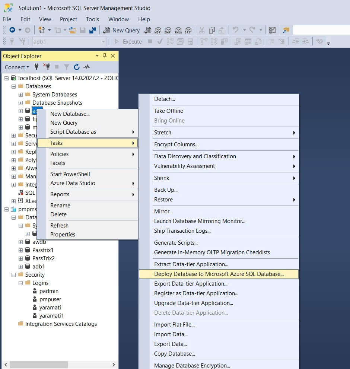Select the pmpuser login in the tree
The width and height of the screenshot is (350, 369).
[x=50, y=299]
